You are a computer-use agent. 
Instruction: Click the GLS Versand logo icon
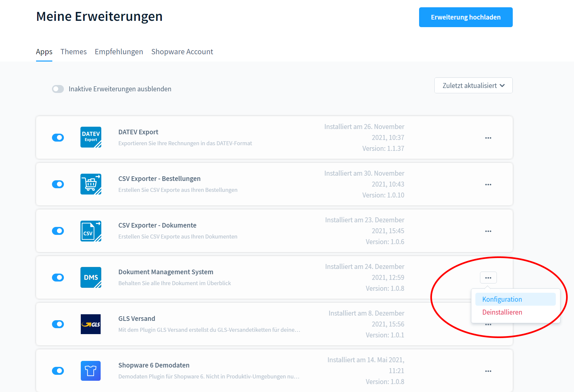click(91, 324)
